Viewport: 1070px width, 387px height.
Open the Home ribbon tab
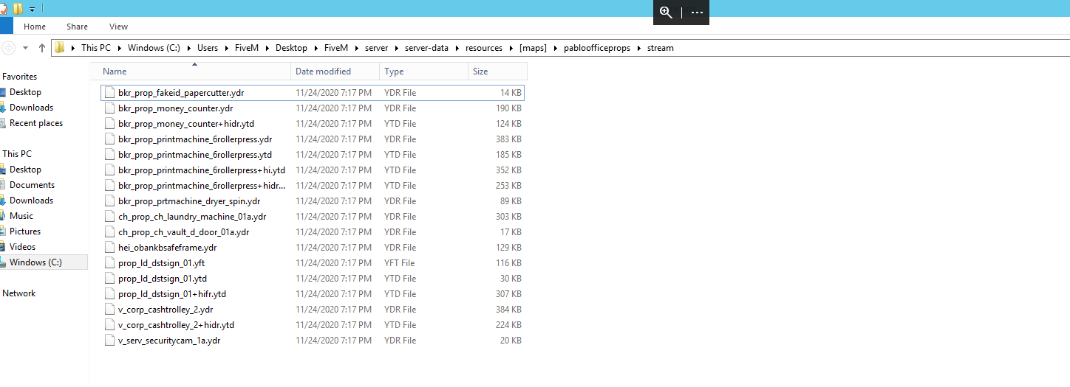point(35,27)
